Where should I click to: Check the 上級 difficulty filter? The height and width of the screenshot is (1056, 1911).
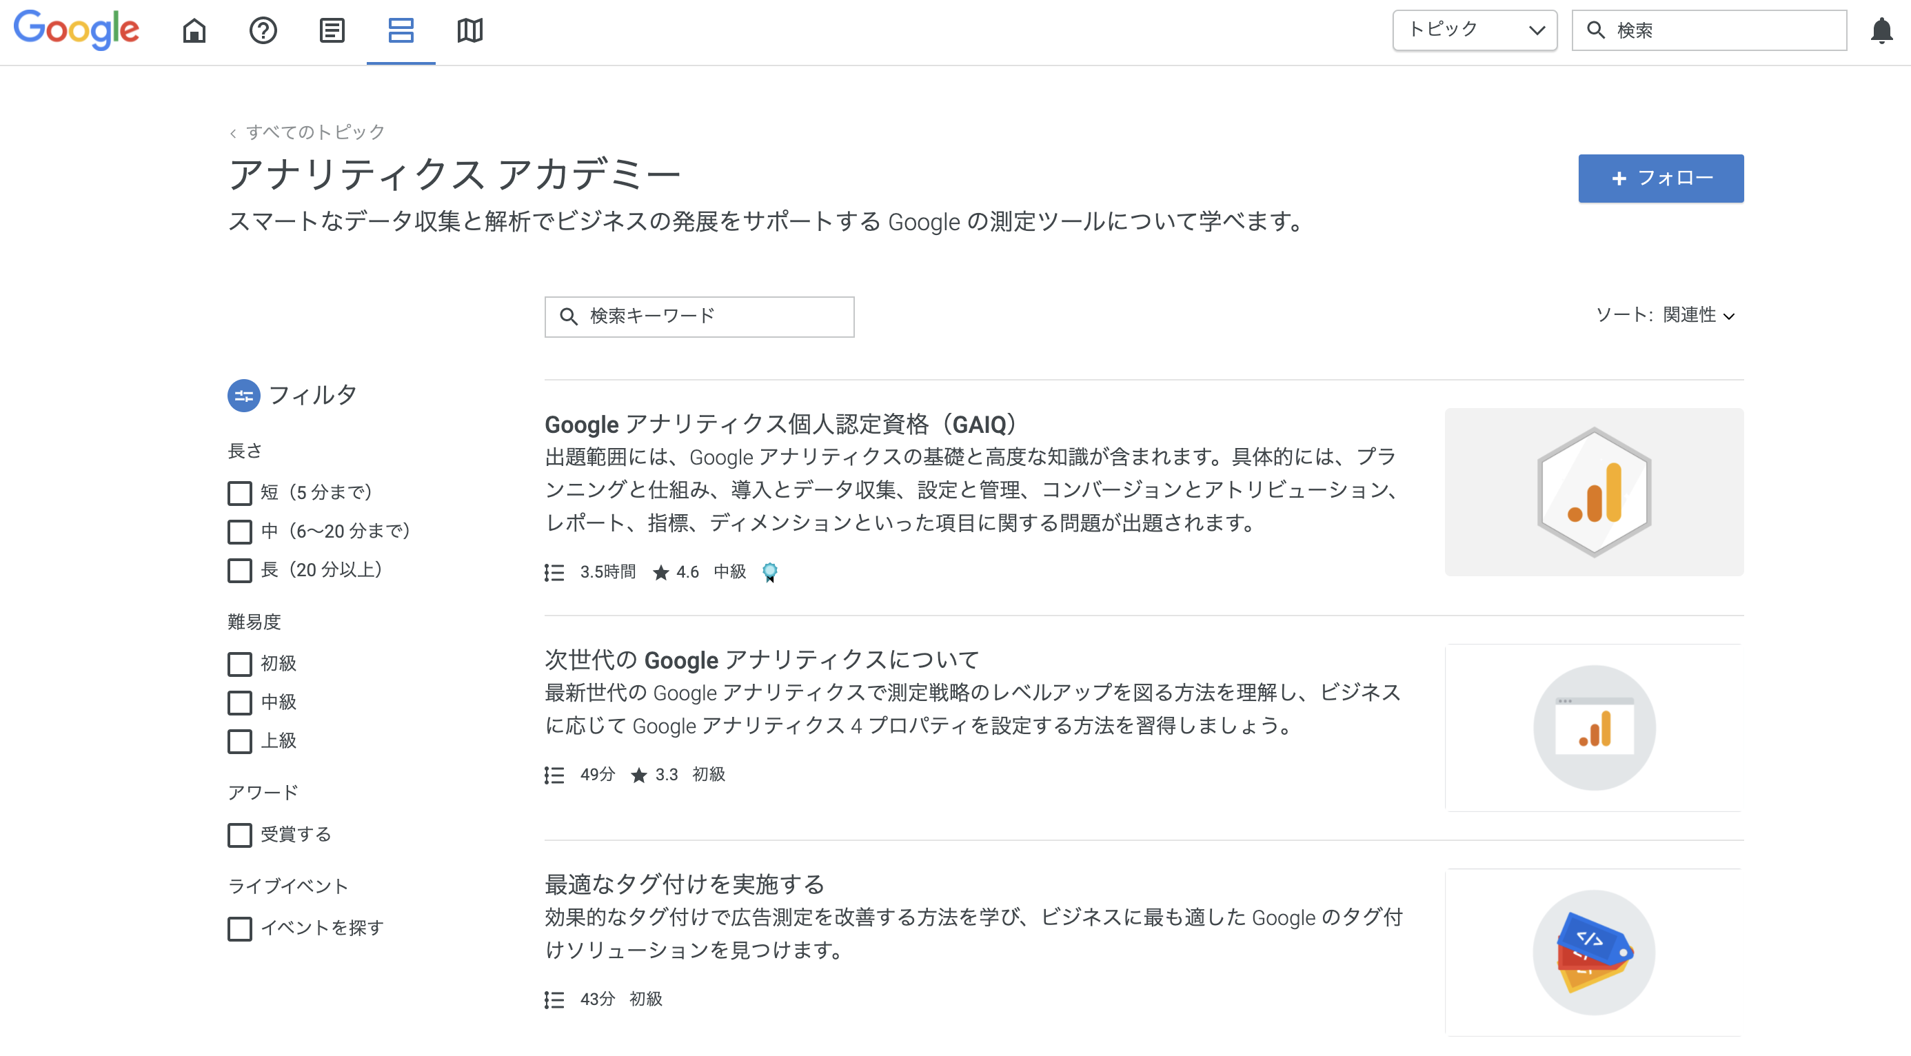240,741
